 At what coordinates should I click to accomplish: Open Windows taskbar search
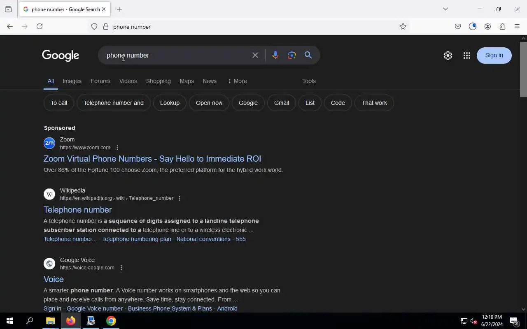[x=30, y=321]
